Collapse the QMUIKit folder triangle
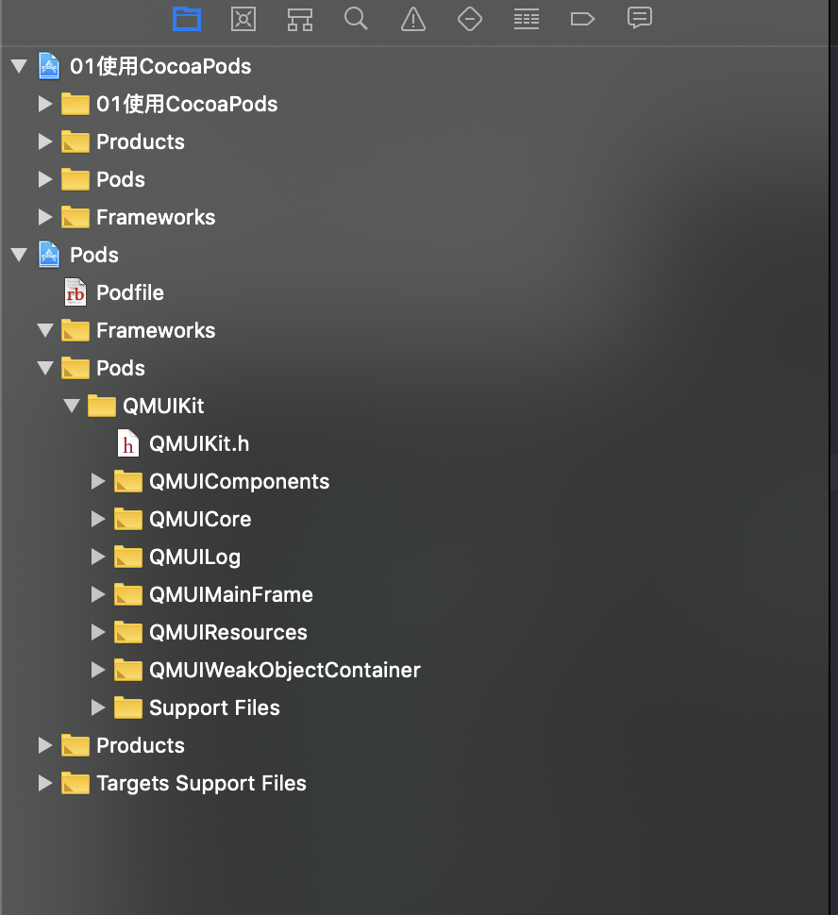The height and width of the screenshot is (915, 838). point(72,406)
